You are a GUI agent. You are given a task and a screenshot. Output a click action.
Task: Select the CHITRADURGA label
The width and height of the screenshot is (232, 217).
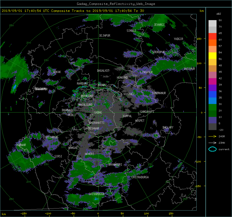[140, 177]
